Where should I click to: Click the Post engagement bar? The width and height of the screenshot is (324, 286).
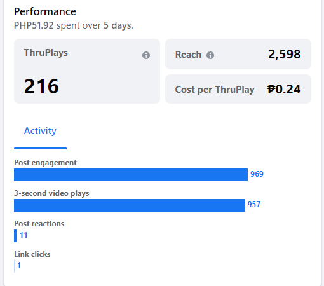131,175
